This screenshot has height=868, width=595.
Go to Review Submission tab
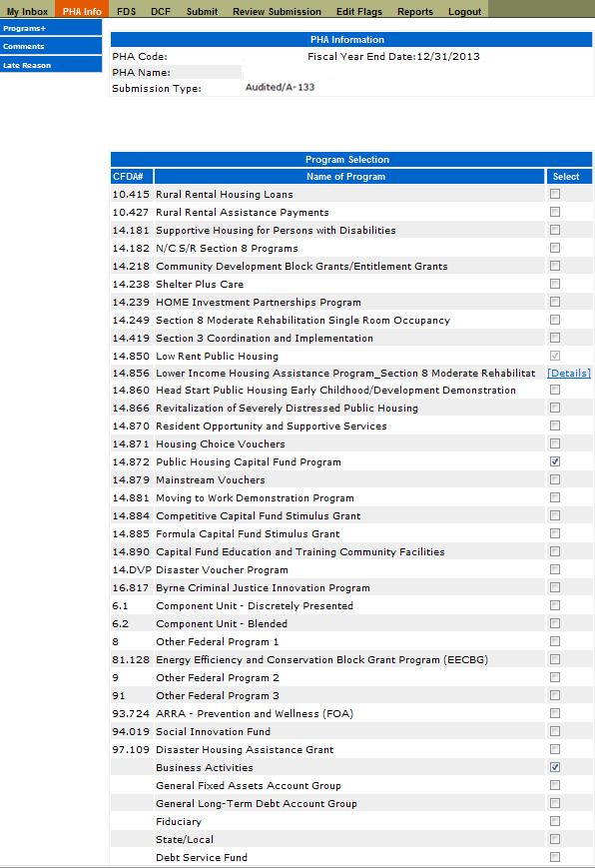tap(277, 11)
